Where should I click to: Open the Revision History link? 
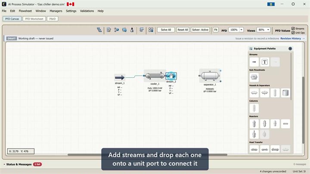coord(291,39)
